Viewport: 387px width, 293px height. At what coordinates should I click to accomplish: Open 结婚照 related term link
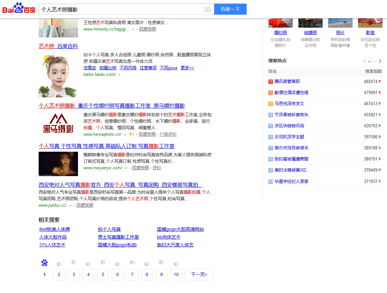311,33
